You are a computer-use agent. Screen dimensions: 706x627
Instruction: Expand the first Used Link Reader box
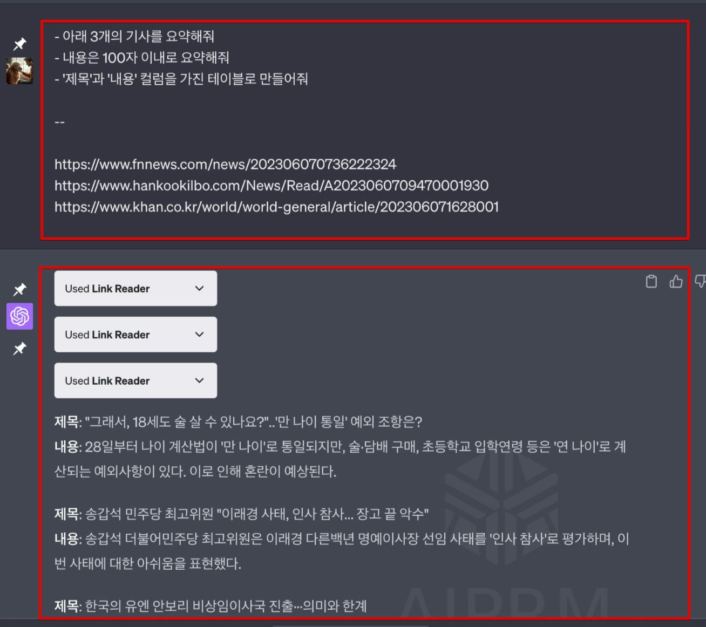(x=135, y=289)
